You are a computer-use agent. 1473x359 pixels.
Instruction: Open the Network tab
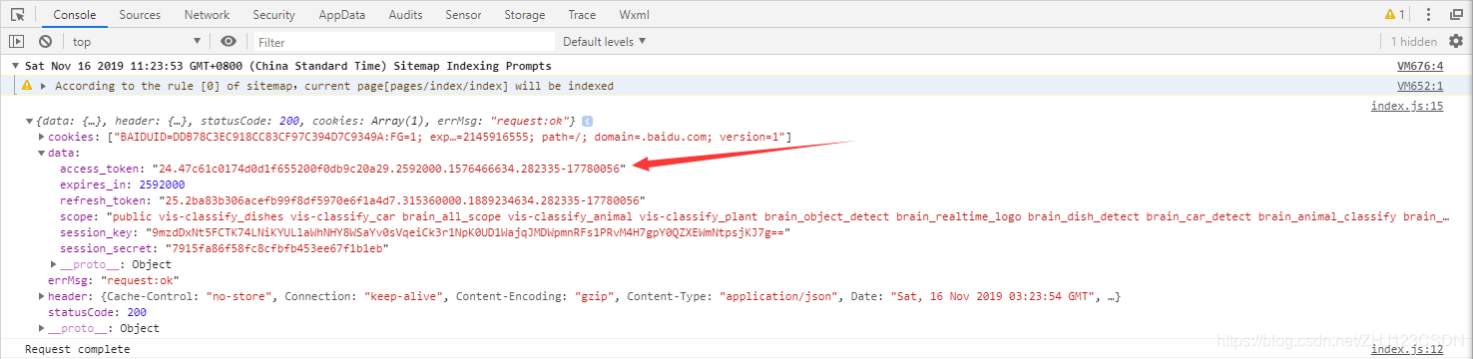tap(207, 15)
